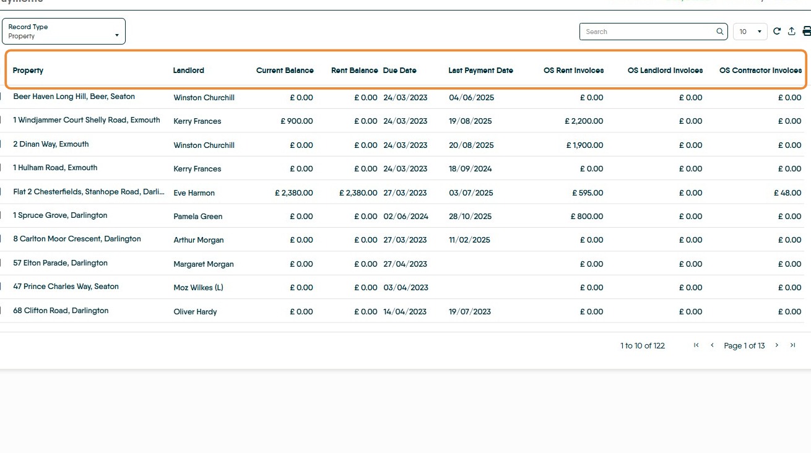This screenshot has width=811, height=453.
Task: Jump to the last page of results
Action: (x=793, y=345)
